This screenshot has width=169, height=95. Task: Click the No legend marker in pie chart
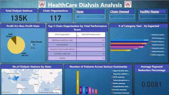pyautogui.click(x=32, y=48)
